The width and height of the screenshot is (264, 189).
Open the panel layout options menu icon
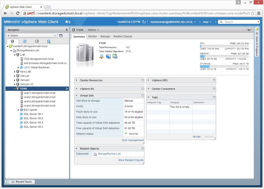pos(249,30)
